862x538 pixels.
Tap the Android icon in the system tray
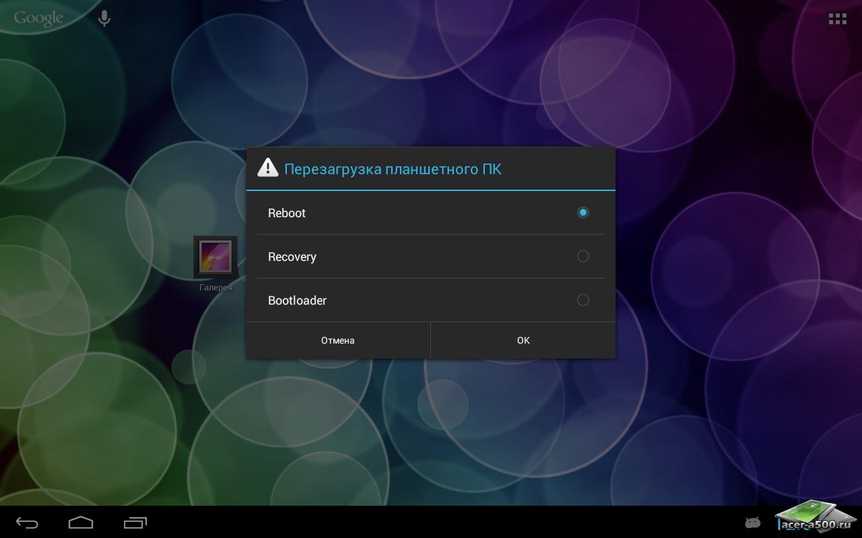coord(752,522)
